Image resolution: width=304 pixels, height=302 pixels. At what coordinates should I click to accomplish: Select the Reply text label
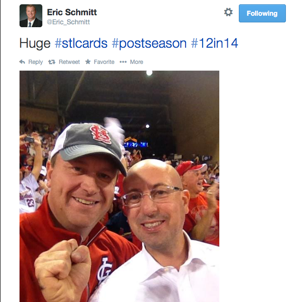click(36, 62)
